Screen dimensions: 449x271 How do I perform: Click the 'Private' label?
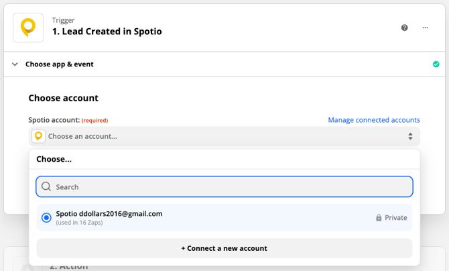pos(396,217)
